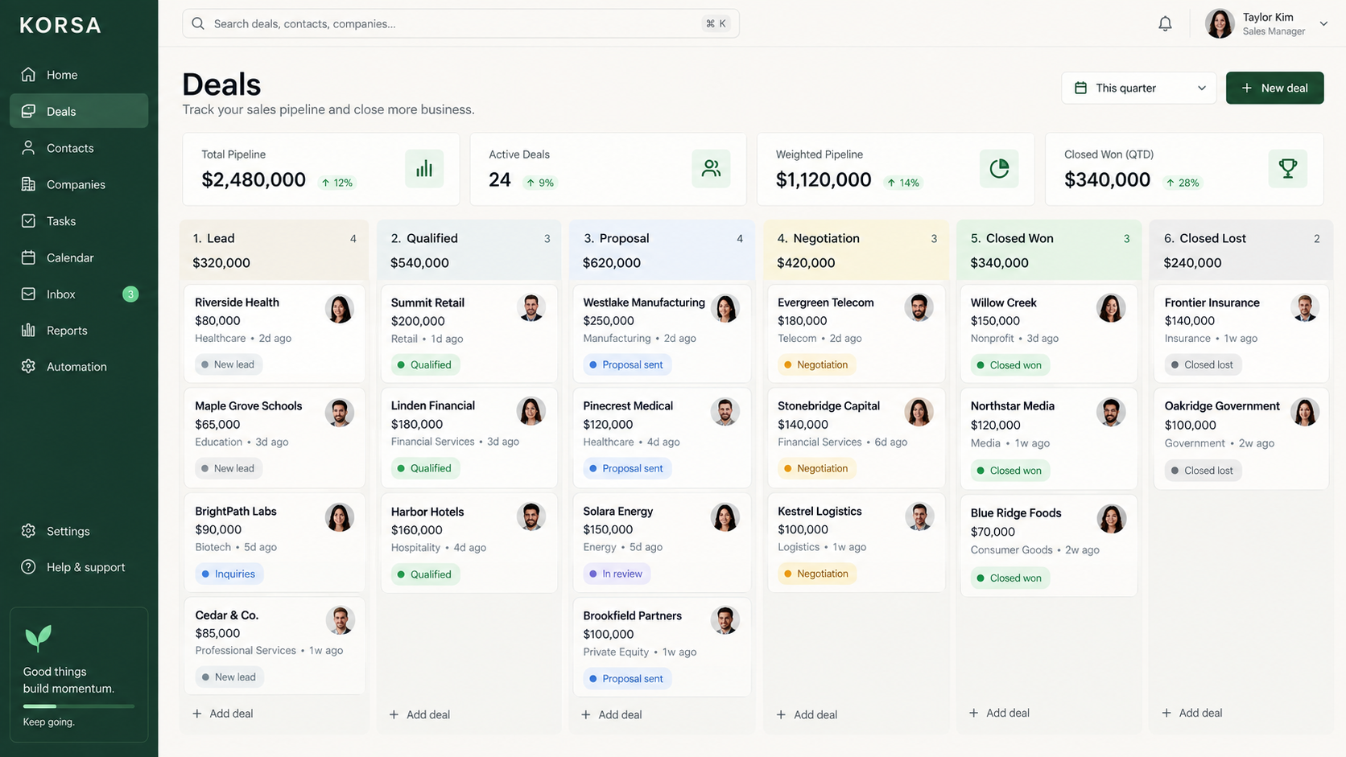The image size is (1346, 757).
Task: Focus the search deals input field
Action: 460,23
